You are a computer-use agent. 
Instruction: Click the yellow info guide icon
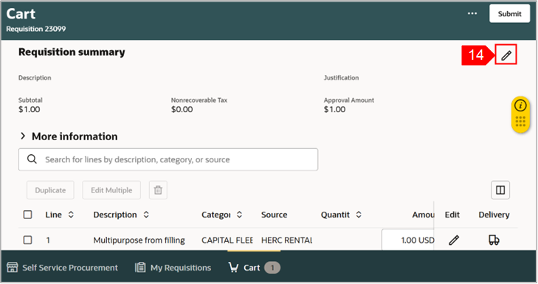point(520,105)
